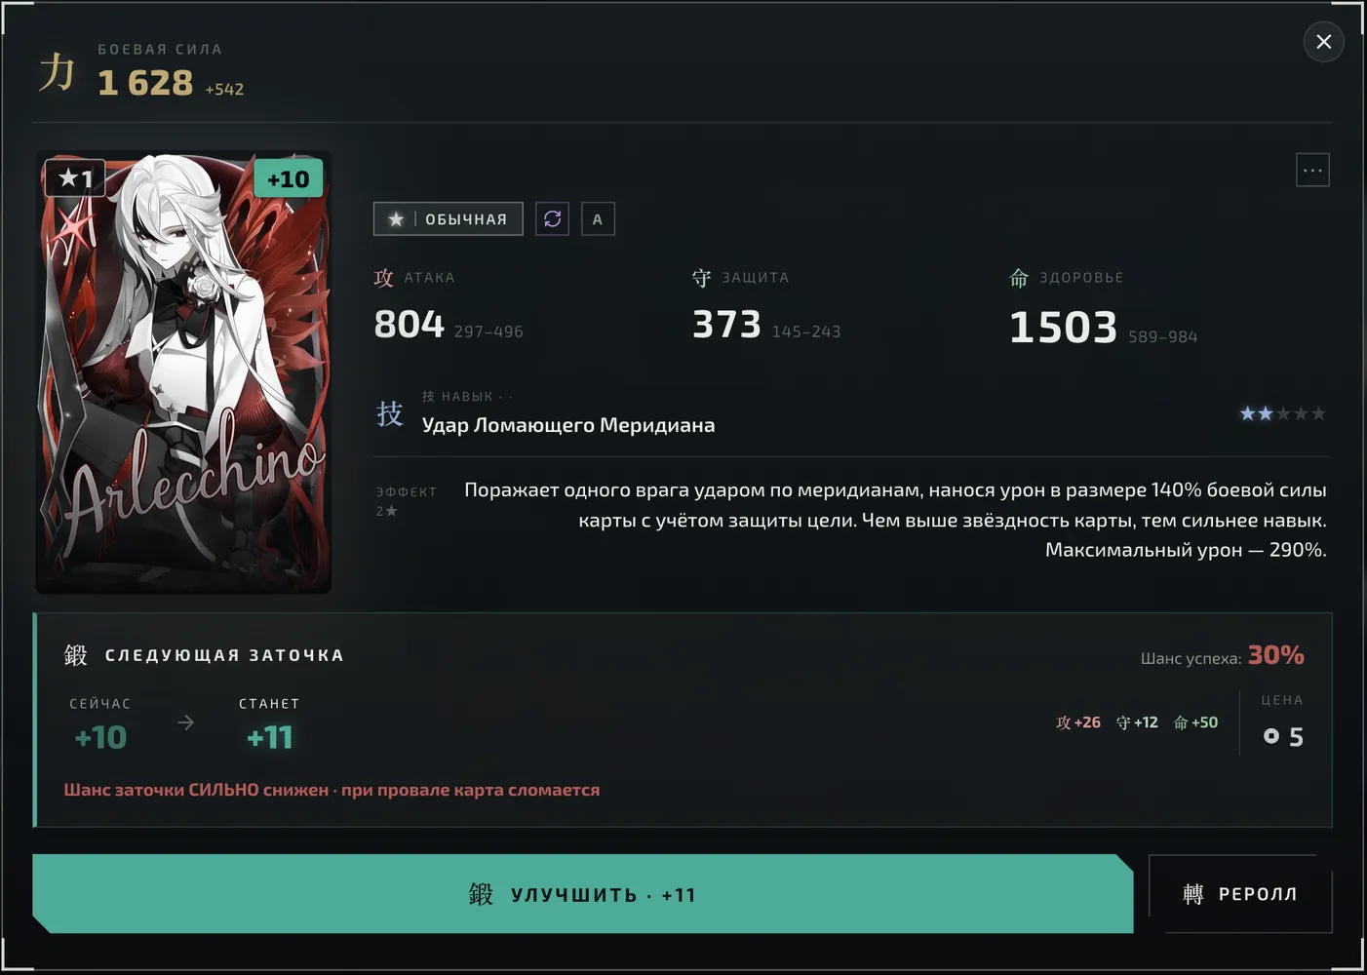Click the health value '1503'
1367x975 pixels.
(x=1064, y=327)
